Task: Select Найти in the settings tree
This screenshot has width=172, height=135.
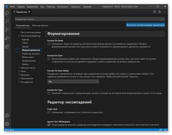Action: pos(25,43)
